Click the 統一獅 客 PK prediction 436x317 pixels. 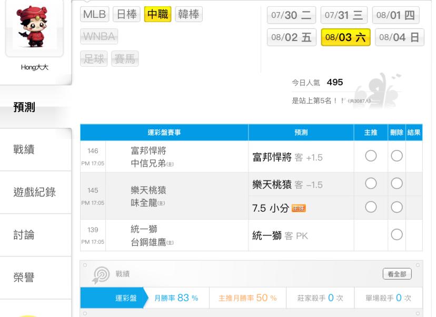280,236
